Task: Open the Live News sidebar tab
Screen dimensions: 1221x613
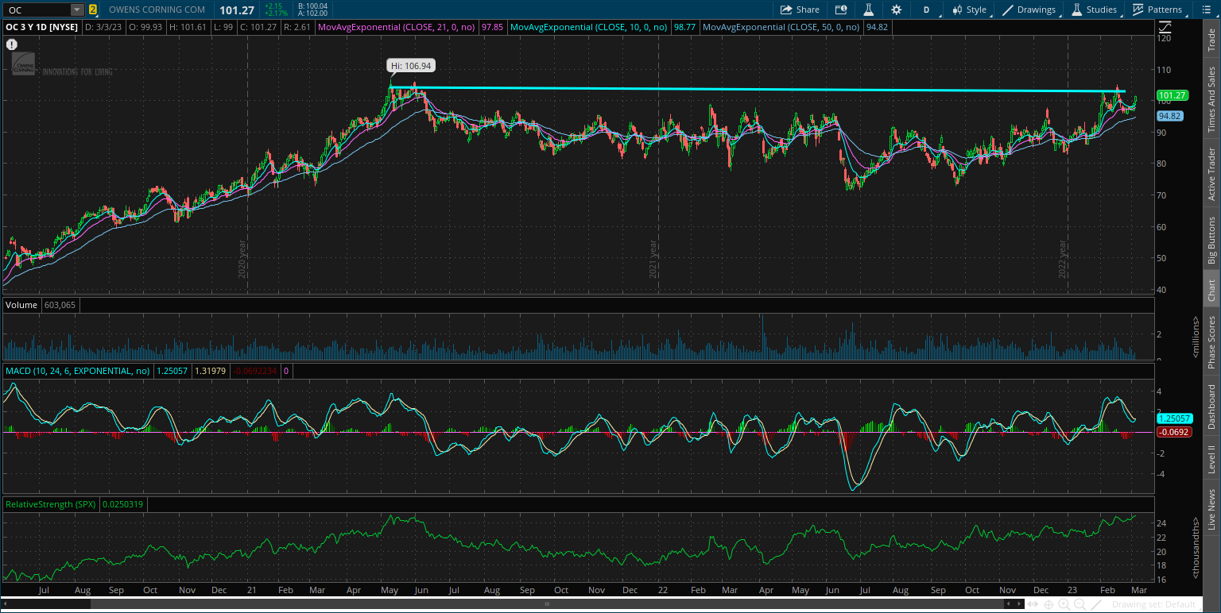Action: (1211, 510)
